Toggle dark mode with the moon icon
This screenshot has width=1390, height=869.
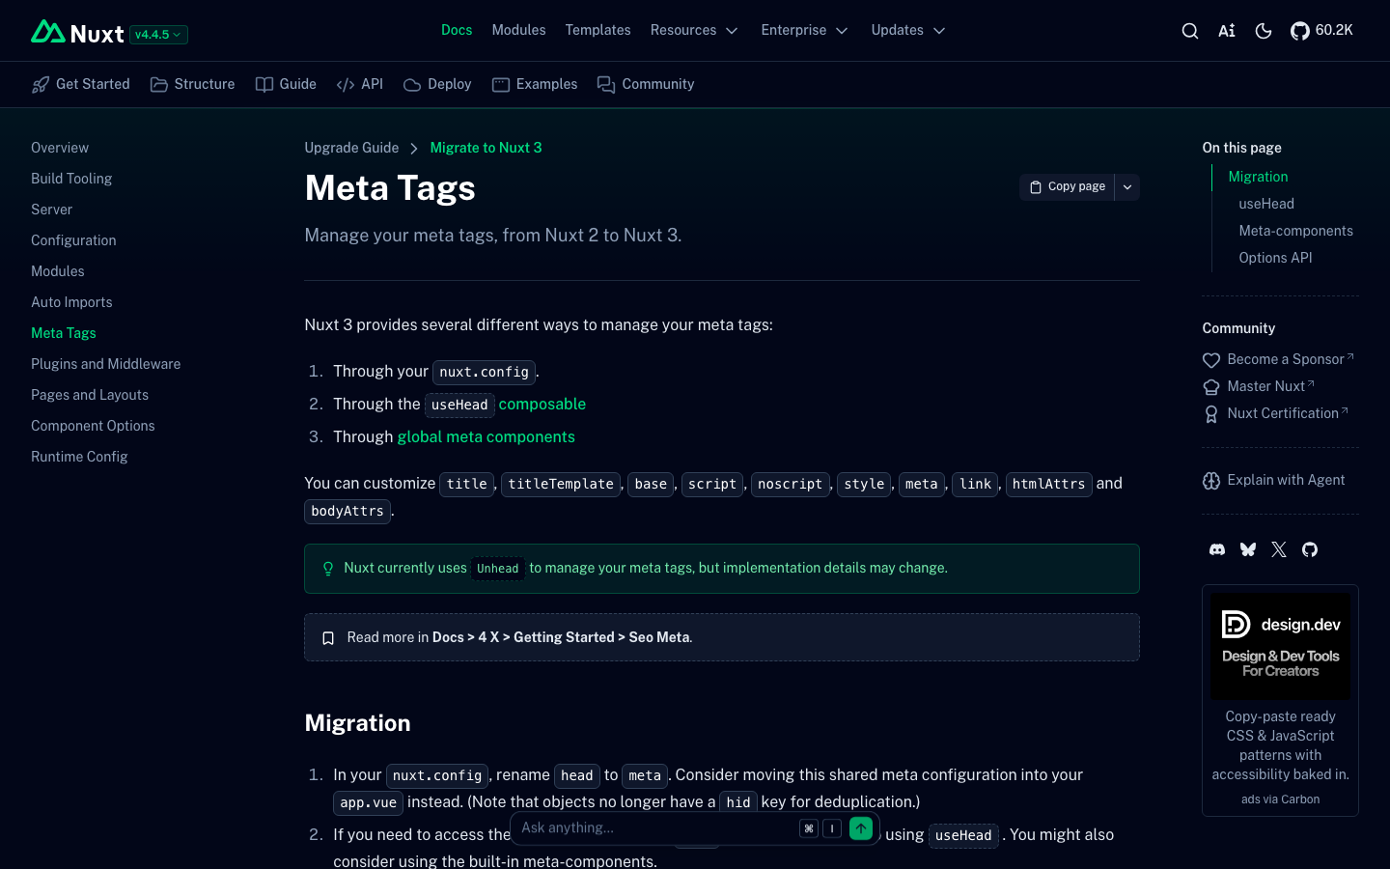click(x=1264, y=31)
